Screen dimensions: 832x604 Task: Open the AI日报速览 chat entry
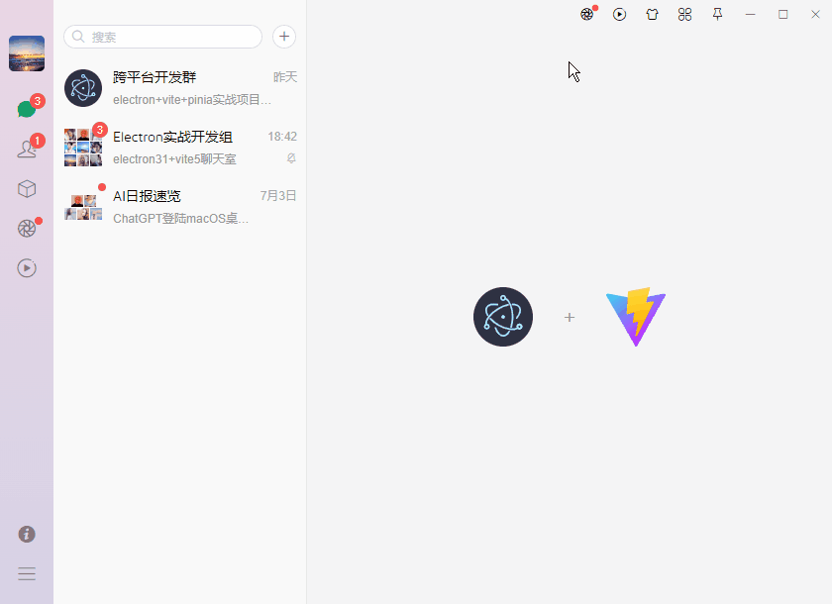(x=178, y=206)
